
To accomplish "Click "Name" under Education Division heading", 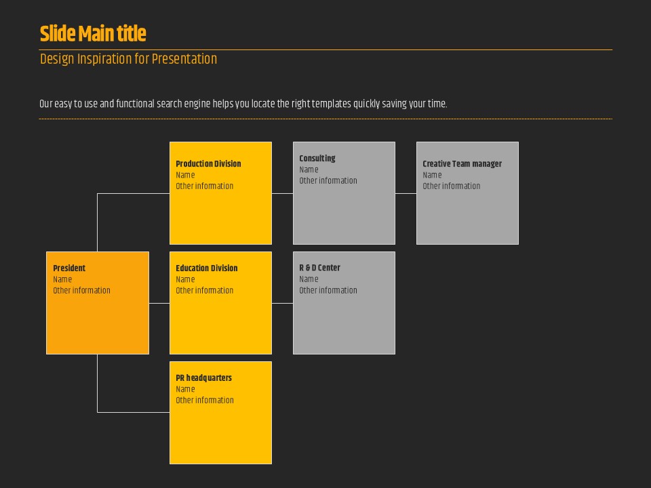I will (185, 279).
